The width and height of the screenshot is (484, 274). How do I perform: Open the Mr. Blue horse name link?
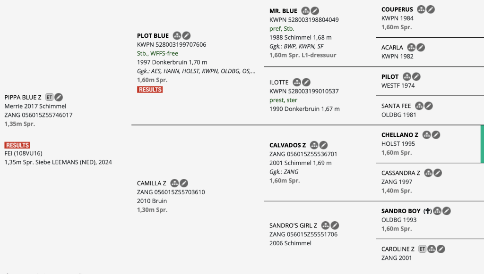pyautogui.click(x=283, y=11)
